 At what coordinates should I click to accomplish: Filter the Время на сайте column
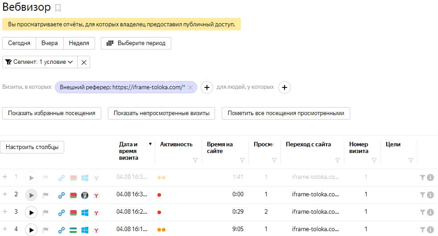pos(242,160)
